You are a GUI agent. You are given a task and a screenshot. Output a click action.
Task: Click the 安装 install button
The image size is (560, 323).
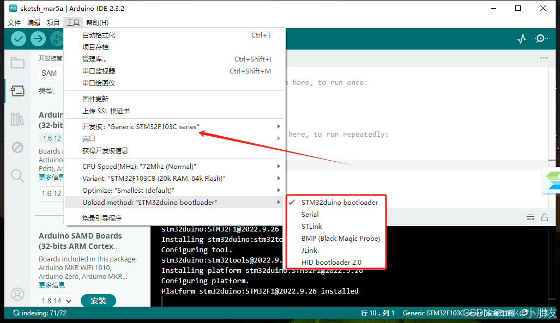click(98, 301)
